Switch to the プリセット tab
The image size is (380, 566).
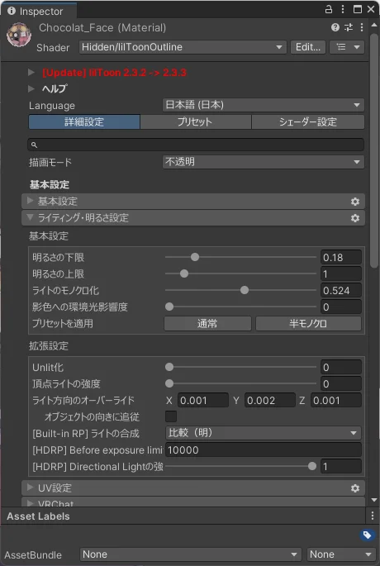click(x=196, y=122)
